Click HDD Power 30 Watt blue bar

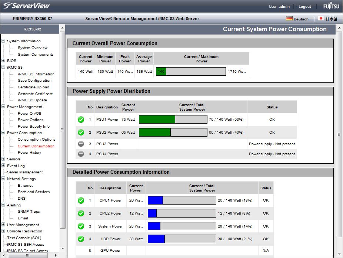coord(182,239)
